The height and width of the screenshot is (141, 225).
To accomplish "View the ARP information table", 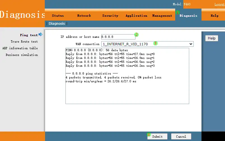I will (x=20, y=48).
